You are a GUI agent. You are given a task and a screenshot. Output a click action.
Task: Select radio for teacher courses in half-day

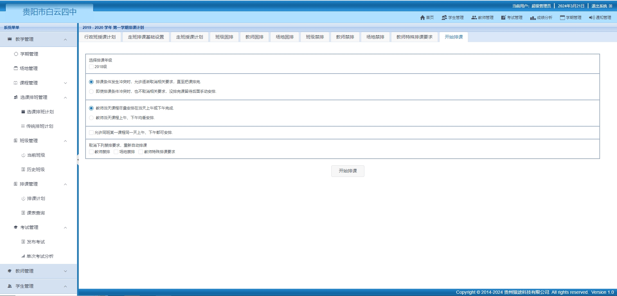(91, 108)
